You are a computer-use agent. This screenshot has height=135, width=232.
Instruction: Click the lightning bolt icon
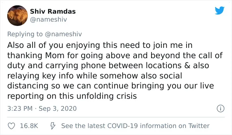[x=53, y=126]
